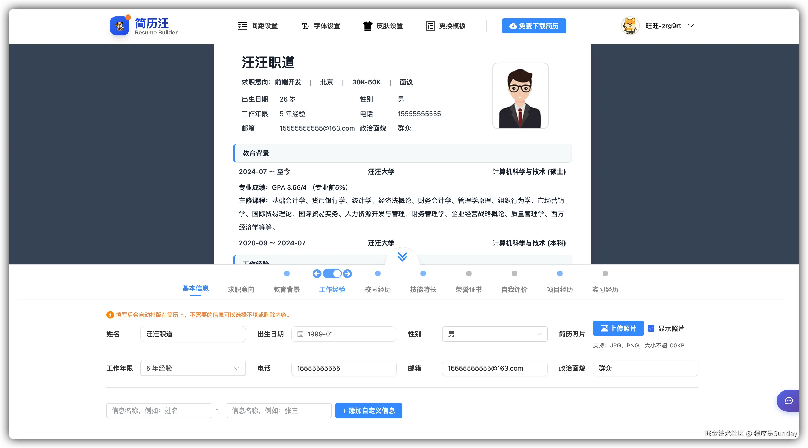Switch to the 技能特长 tab
The width and height of the screenshot is (808, 448).
(x=423, y=290)
